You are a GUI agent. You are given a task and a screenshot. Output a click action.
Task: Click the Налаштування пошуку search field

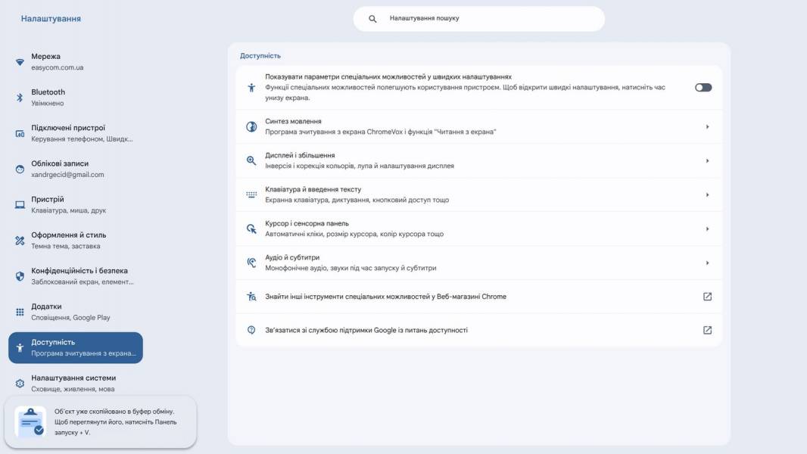click(478, 18)
